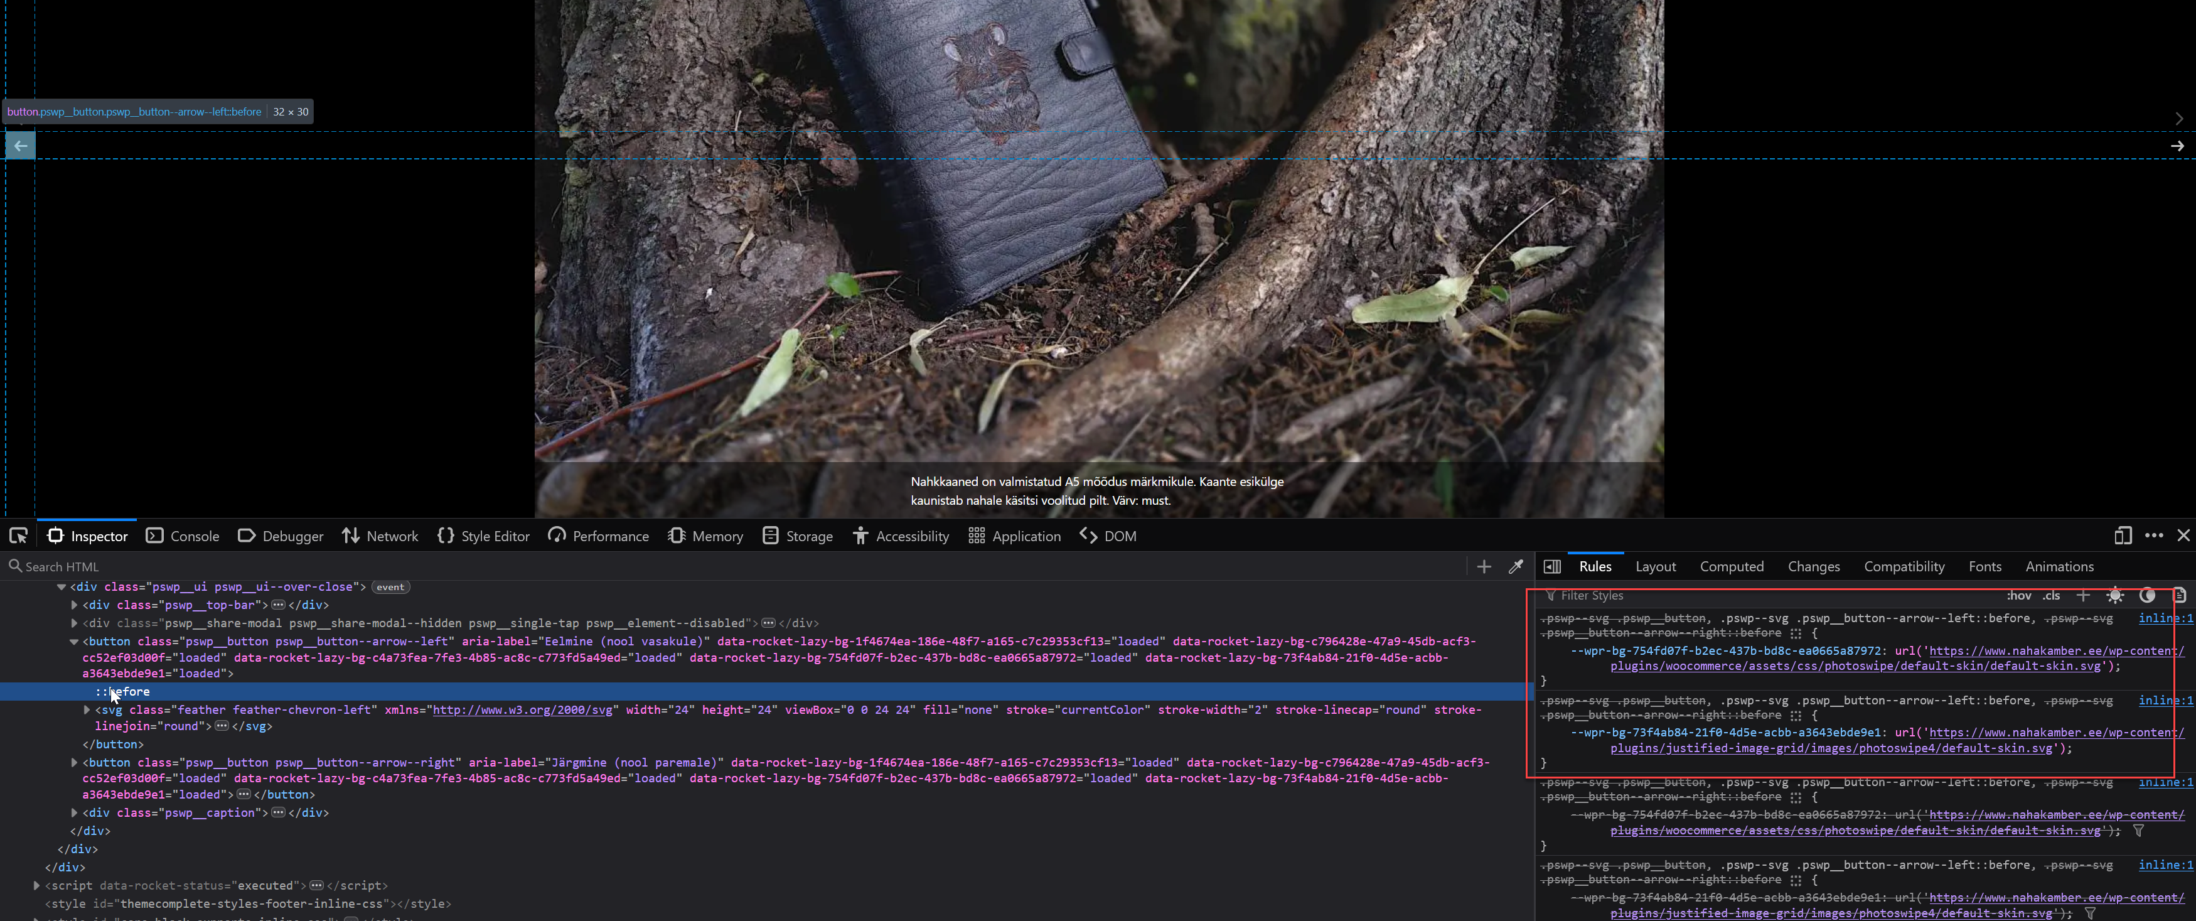
Task: Collapse the pswp__button--arrow--left button node
Action: [74, 641]
